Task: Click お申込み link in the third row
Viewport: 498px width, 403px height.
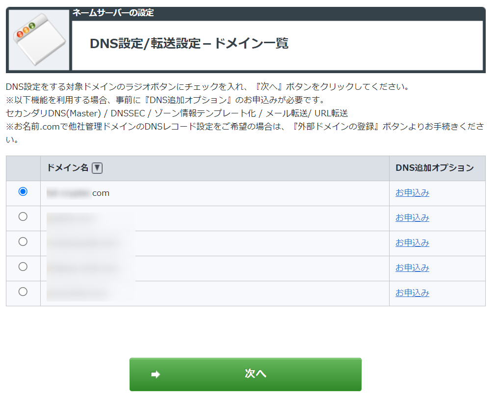Action: pos(412,243)
